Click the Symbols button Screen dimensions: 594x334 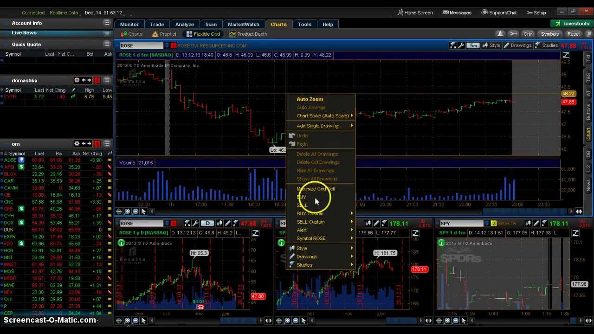549,34
